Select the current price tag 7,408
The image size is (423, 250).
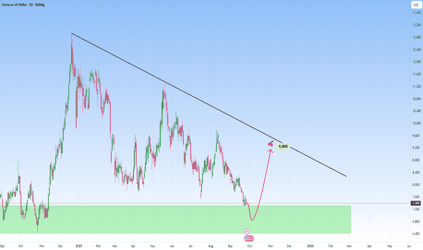point(416,203)
